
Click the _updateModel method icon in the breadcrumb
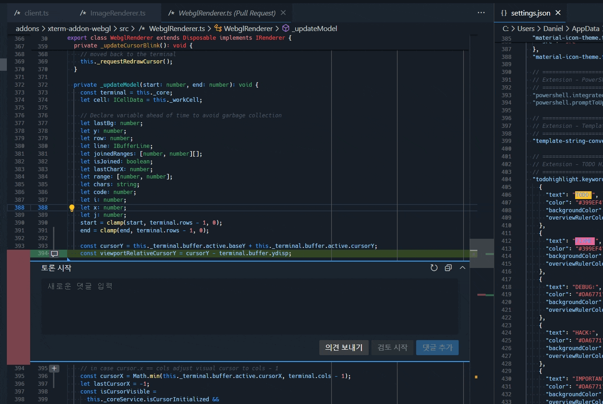click(285, 28)
